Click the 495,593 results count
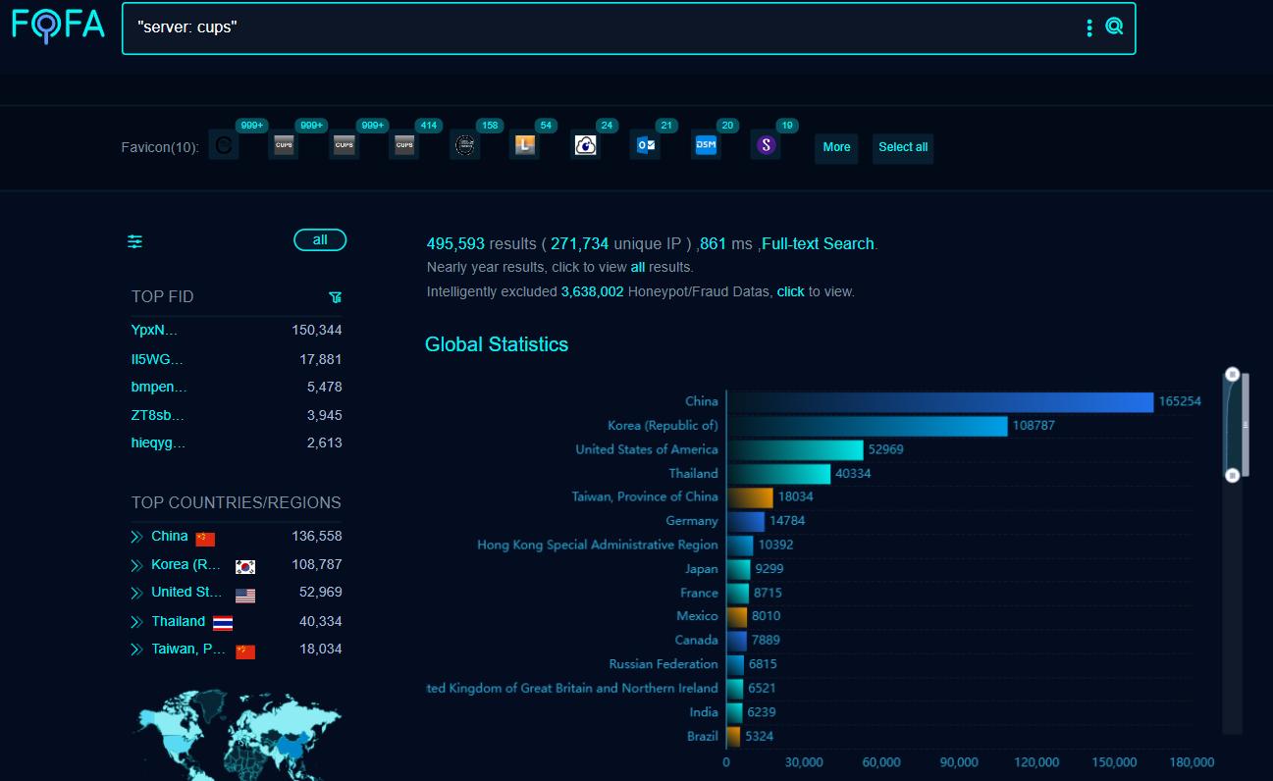Screen dimensions: 1273x781 455,243
